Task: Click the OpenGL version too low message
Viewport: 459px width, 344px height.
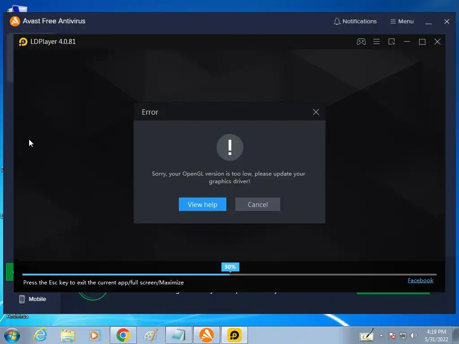Action: (229, 177)
